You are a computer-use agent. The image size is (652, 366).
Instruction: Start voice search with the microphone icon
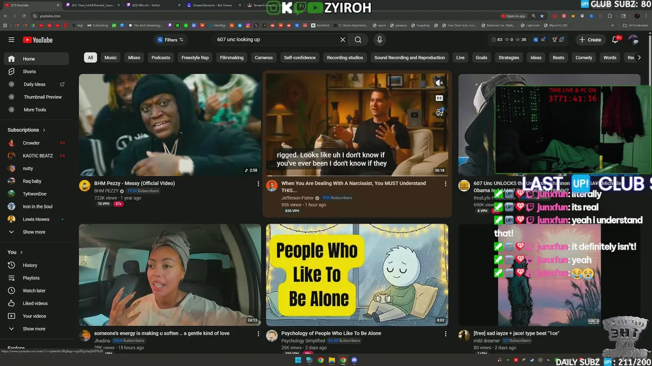(x=379, y=40)
